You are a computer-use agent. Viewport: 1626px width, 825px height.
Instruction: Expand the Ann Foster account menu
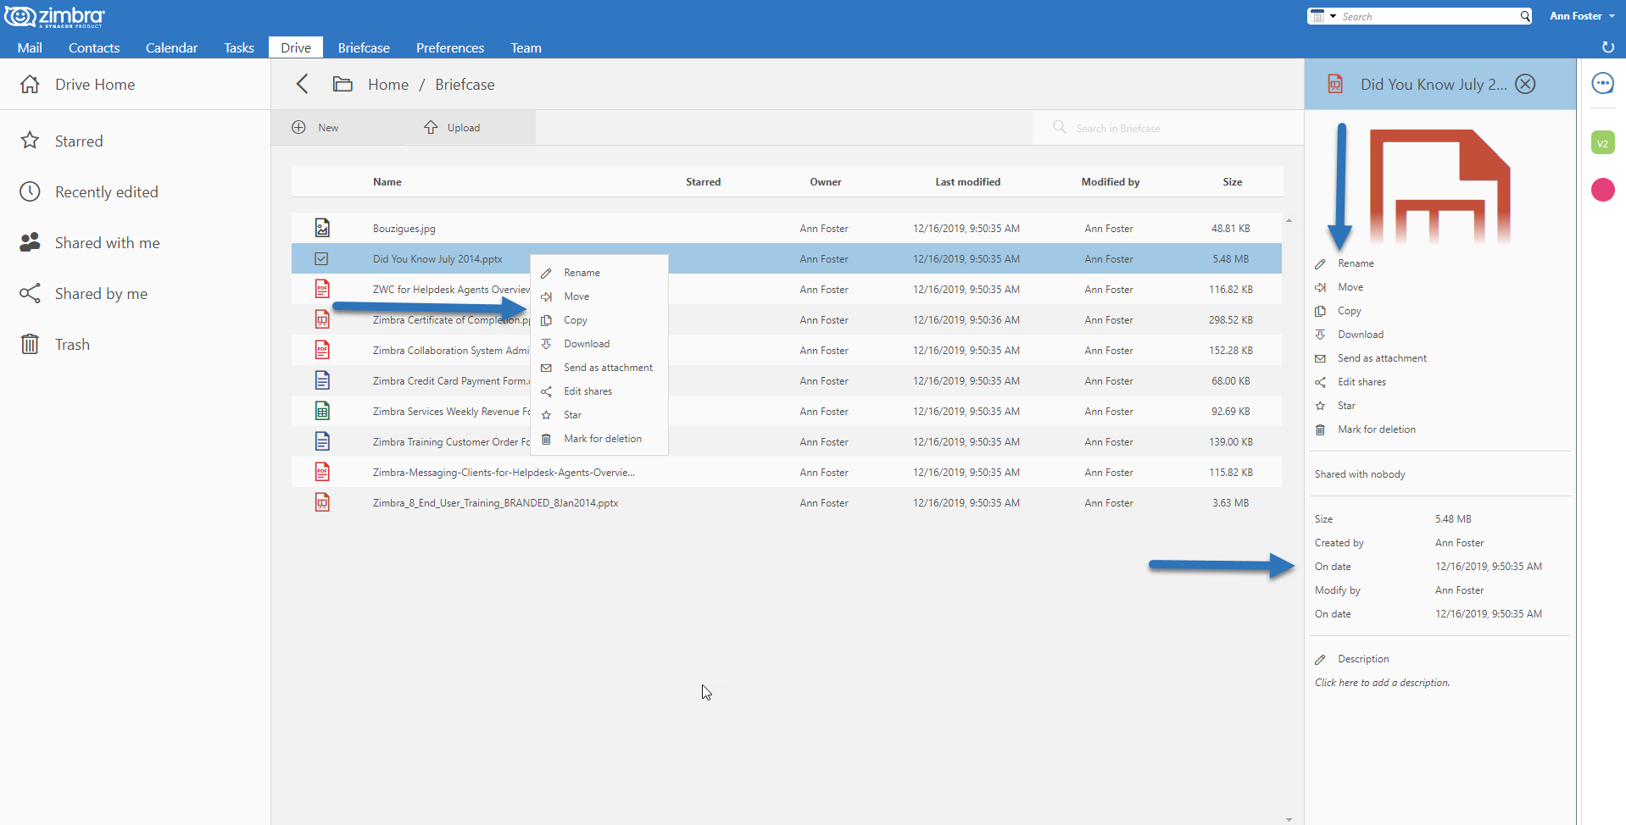click(x=1582, y=16)
